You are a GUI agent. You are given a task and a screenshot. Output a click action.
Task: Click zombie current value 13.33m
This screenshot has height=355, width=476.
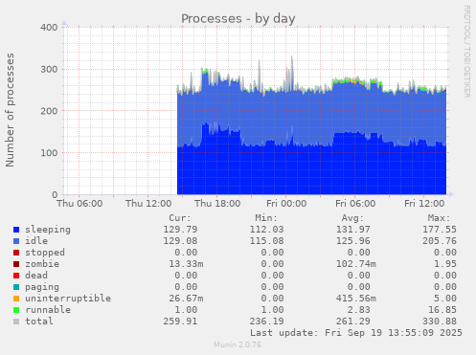pos(186,264)
